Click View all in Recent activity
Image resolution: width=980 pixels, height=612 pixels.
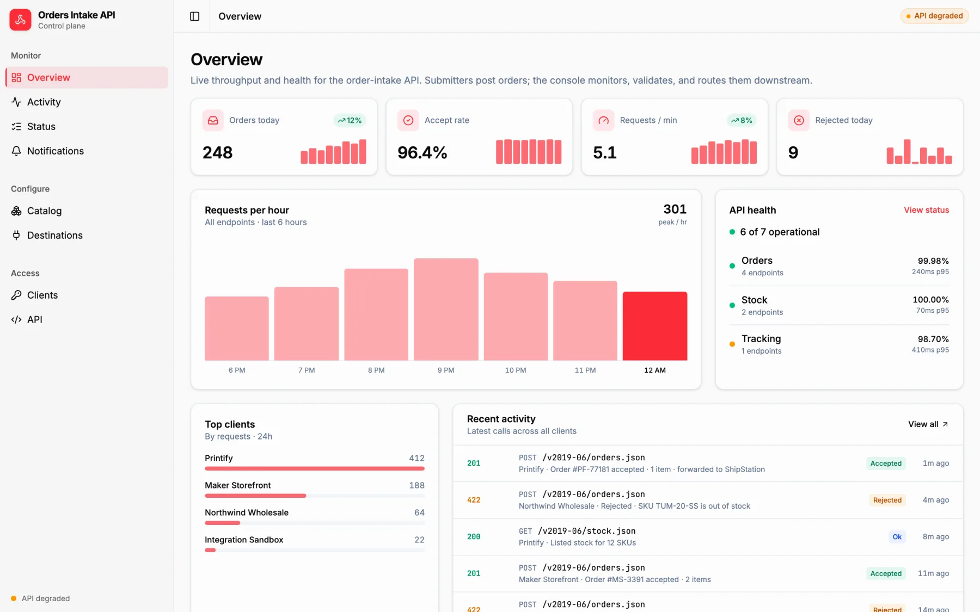[928, 424]
